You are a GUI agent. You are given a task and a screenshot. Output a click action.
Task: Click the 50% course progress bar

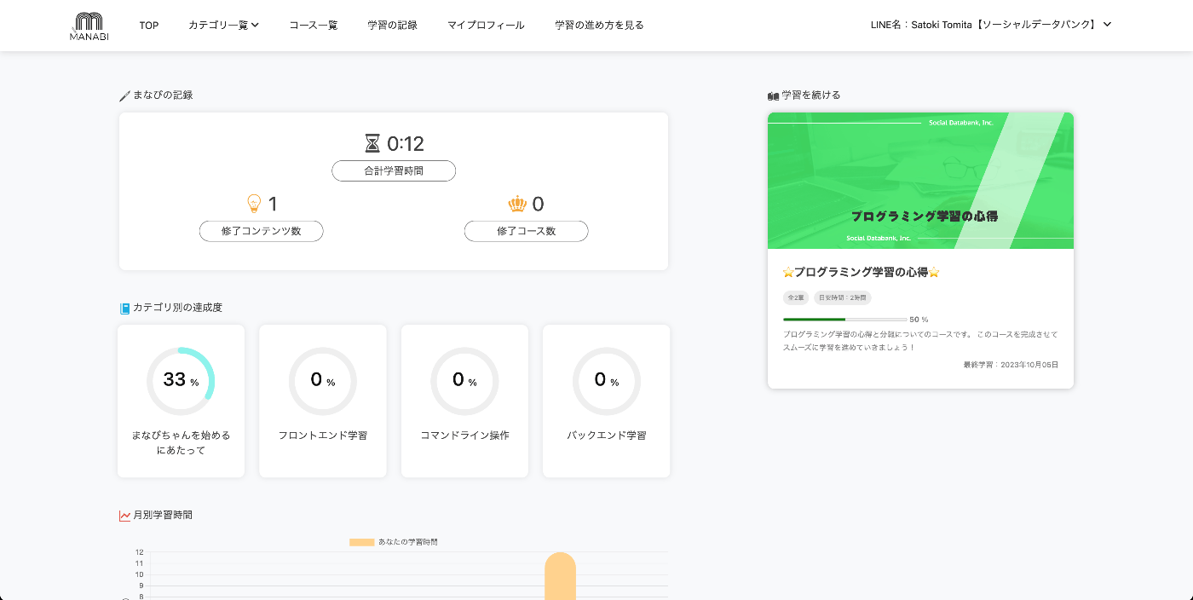(x=844, y=320)
